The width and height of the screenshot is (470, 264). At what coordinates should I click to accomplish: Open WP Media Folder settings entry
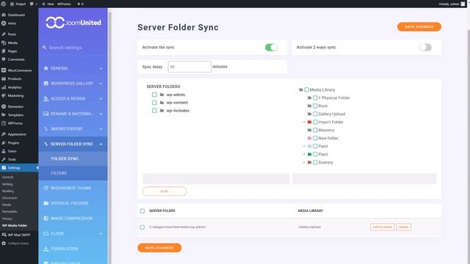coord(15,225)
